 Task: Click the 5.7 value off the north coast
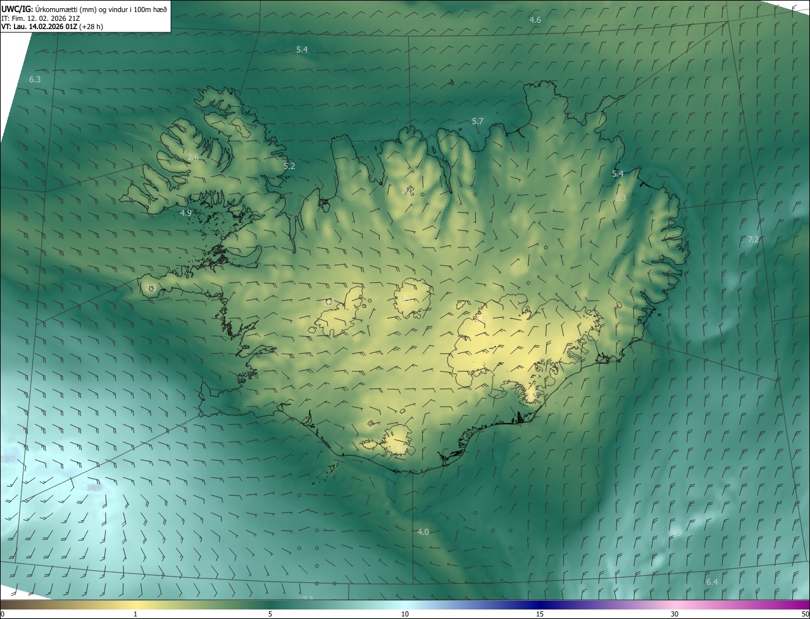coord(477,121)
